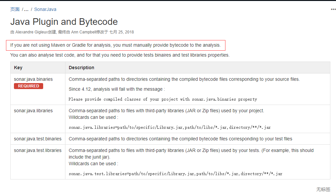The height and width of the screenshot is (195, 336).
Task: Select the sonar.java.libraries cell
Action: tap(34, 111)
